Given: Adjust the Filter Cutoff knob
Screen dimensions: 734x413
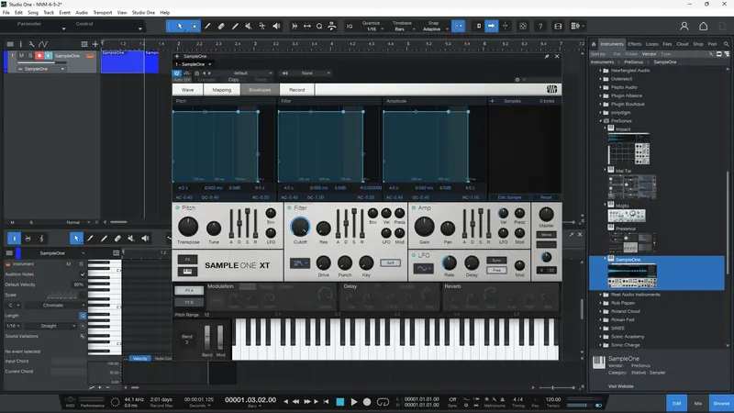Looking at the screenshot, I should (300, 227).
